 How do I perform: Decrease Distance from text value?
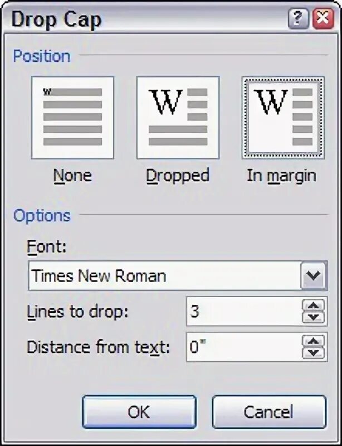tap(314, 353)
